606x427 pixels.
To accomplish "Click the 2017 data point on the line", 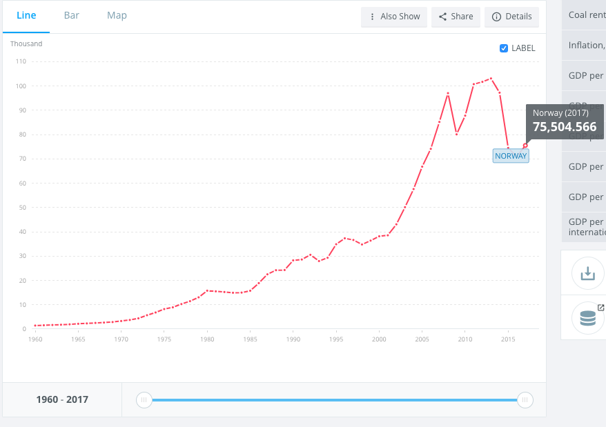I will [525, 146].
